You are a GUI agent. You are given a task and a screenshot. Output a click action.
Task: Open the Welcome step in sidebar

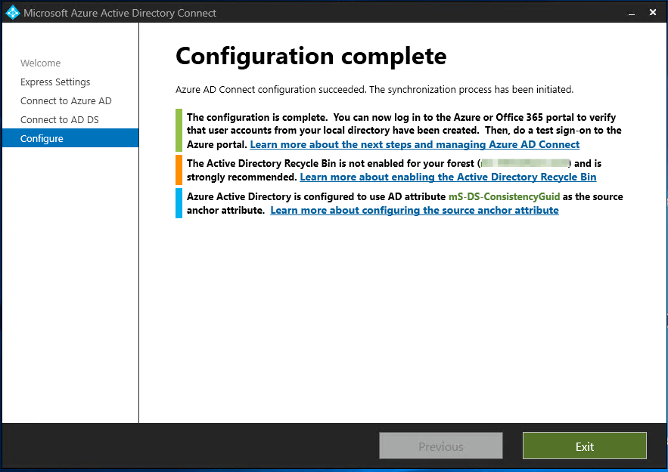click(x=40, y=63)
